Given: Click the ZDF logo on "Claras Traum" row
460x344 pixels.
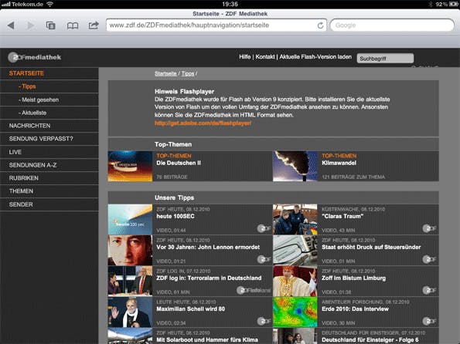Looking at the screenshot, I should 430,228.
